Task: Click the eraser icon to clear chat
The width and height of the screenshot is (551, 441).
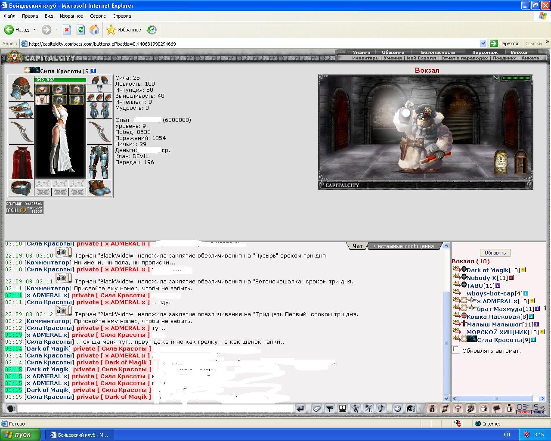Action: click(x=316, y=409)
